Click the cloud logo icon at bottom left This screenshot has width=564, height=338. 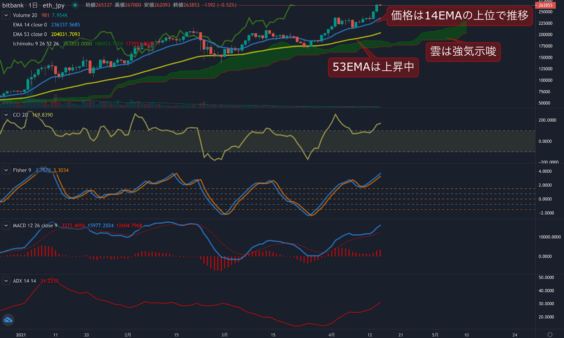click(8, 320)
